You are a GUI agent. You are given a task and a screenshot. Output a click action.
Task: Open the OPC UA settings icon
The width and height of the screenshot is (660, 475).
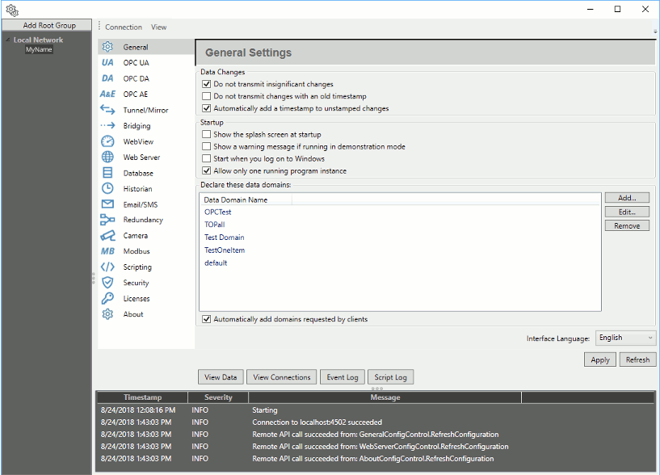pyautogui.click(x=107, y=63)
